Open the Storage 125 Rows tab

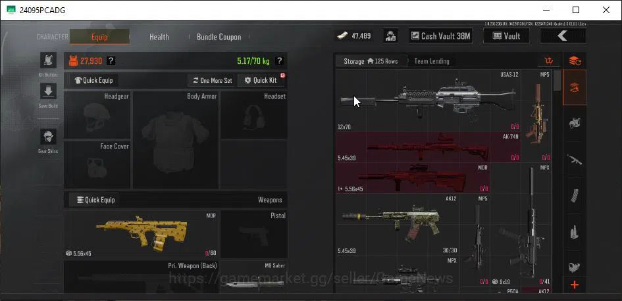371,61
